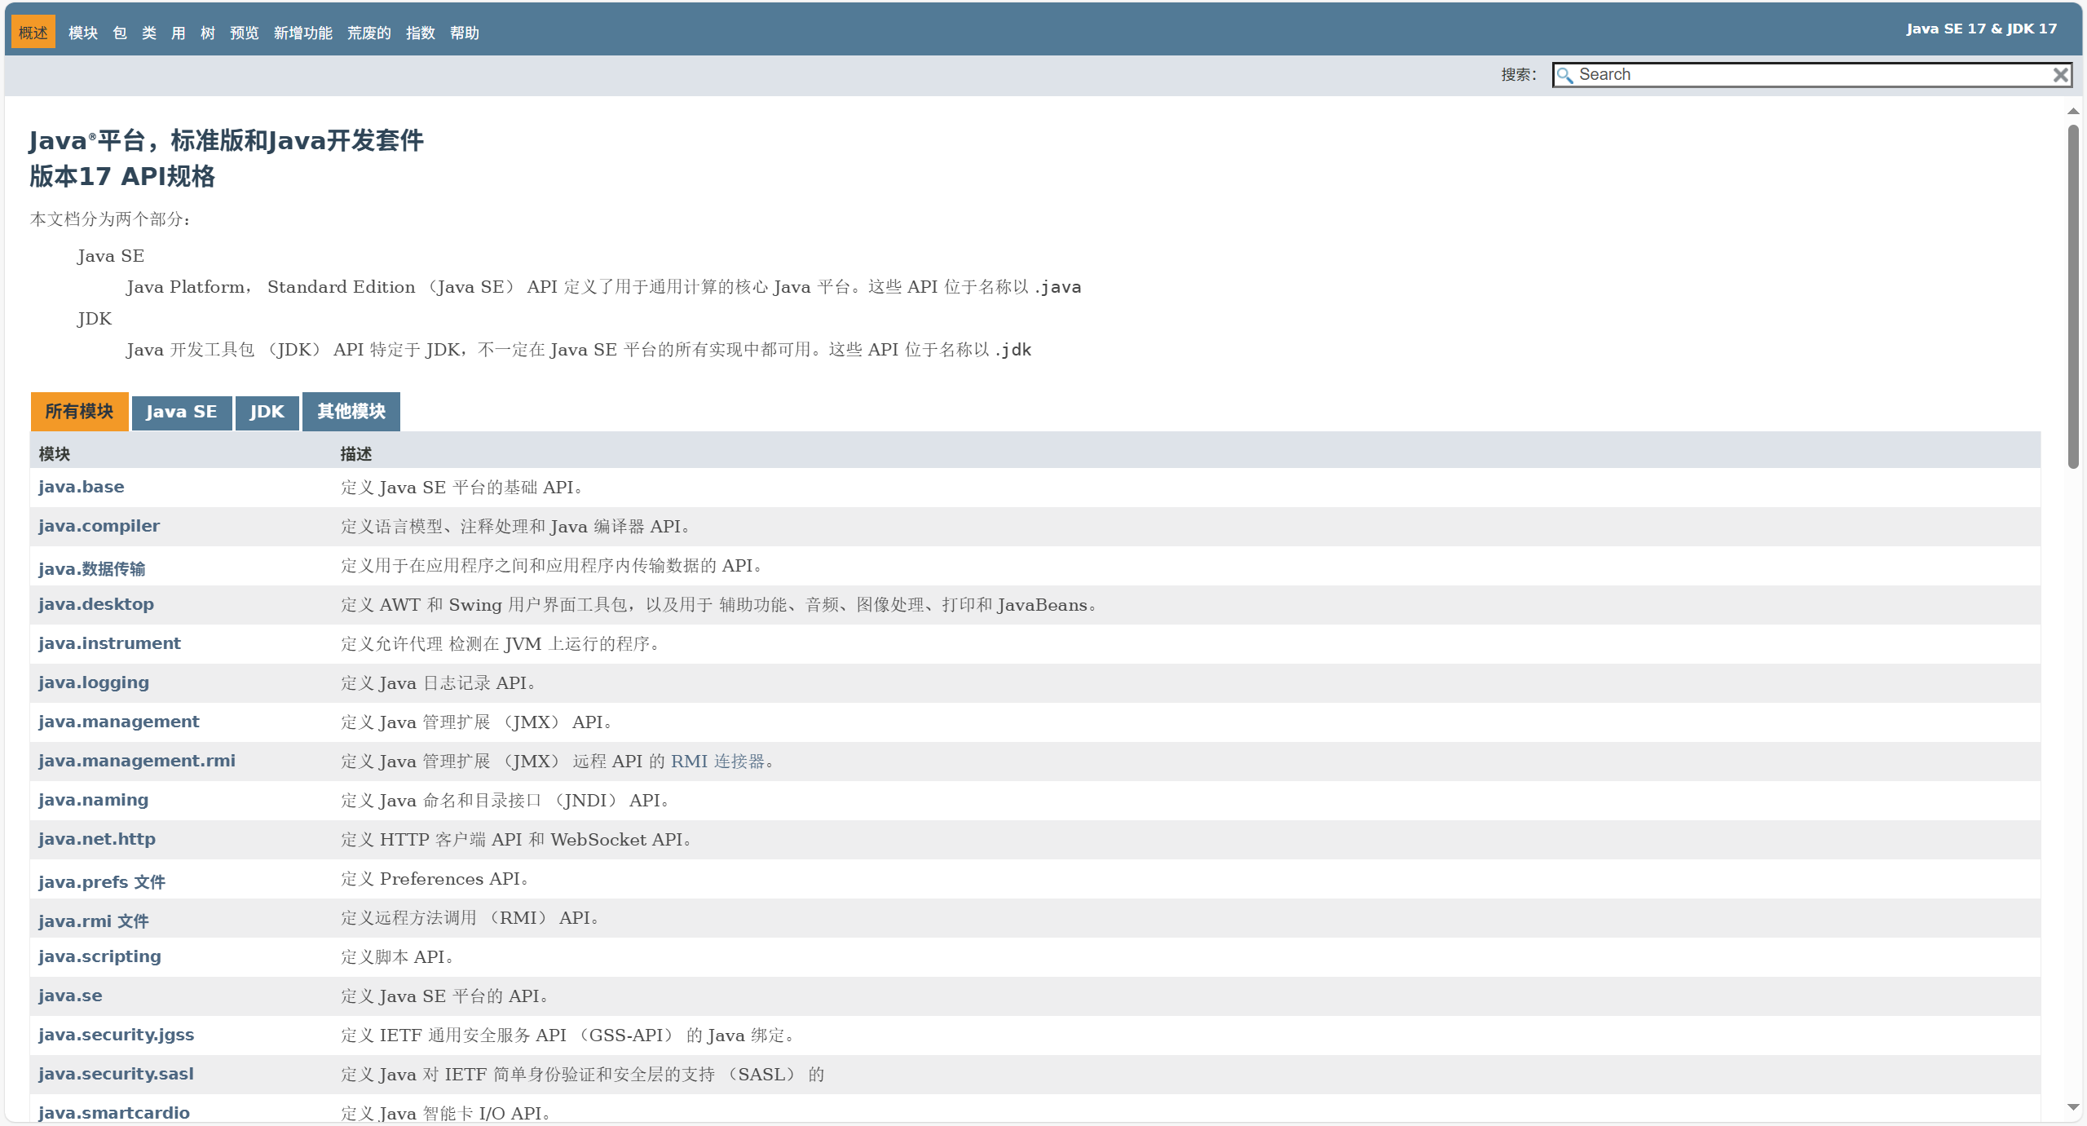
Task: Open the 帮助 navigation item
Action: (464, 33)
